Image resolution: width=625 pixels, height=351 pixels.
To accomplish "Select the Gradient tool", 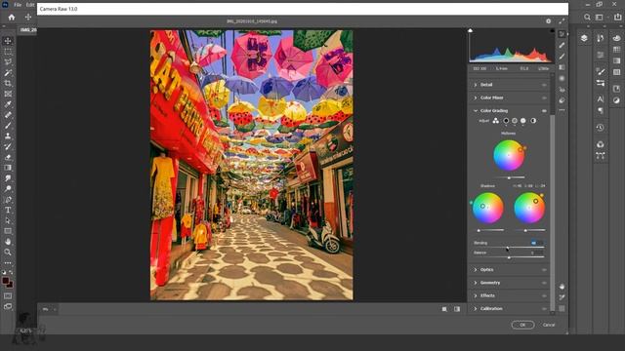I will coord(8,168).
